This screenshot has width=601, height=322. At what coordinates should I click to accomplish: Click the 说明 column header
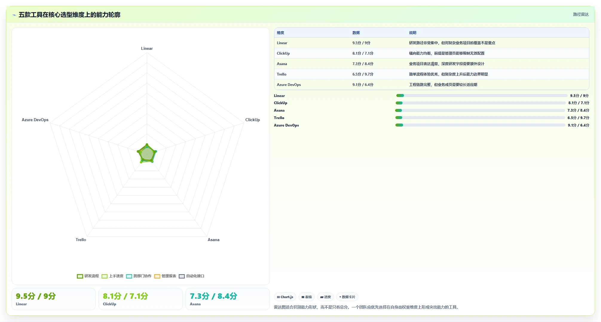tap(413, 33)
